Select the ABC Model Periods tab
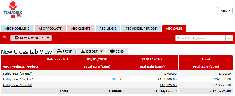Image resolution: width=235 pixels, height=96 pixels. (x=141, y=29)
